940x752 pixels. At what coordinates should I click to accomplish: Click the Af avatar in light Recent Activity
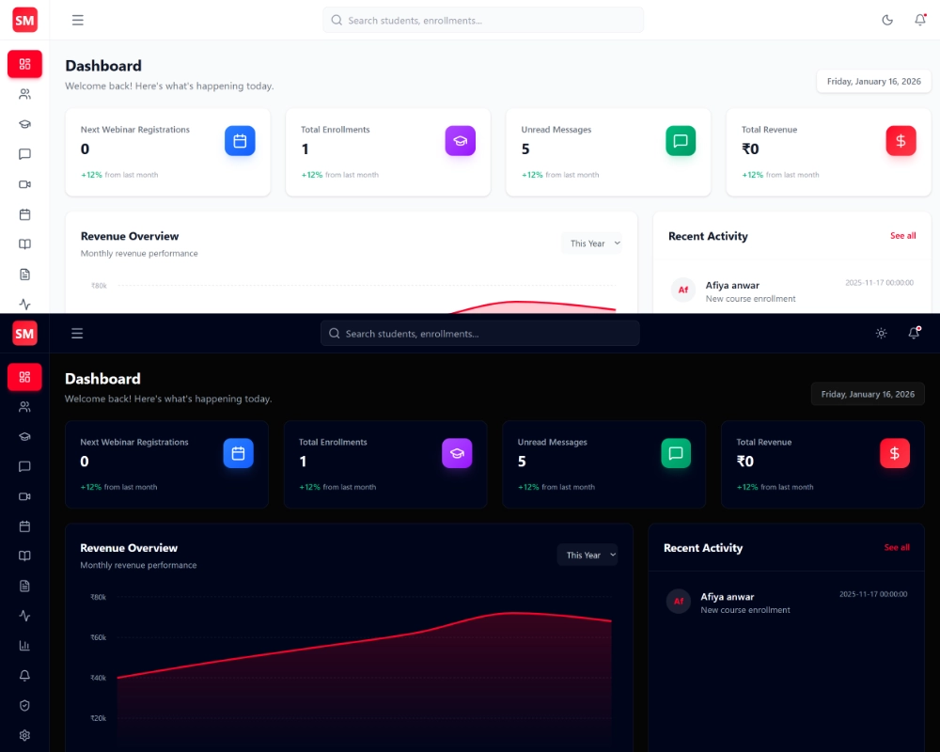coord(683,290)
